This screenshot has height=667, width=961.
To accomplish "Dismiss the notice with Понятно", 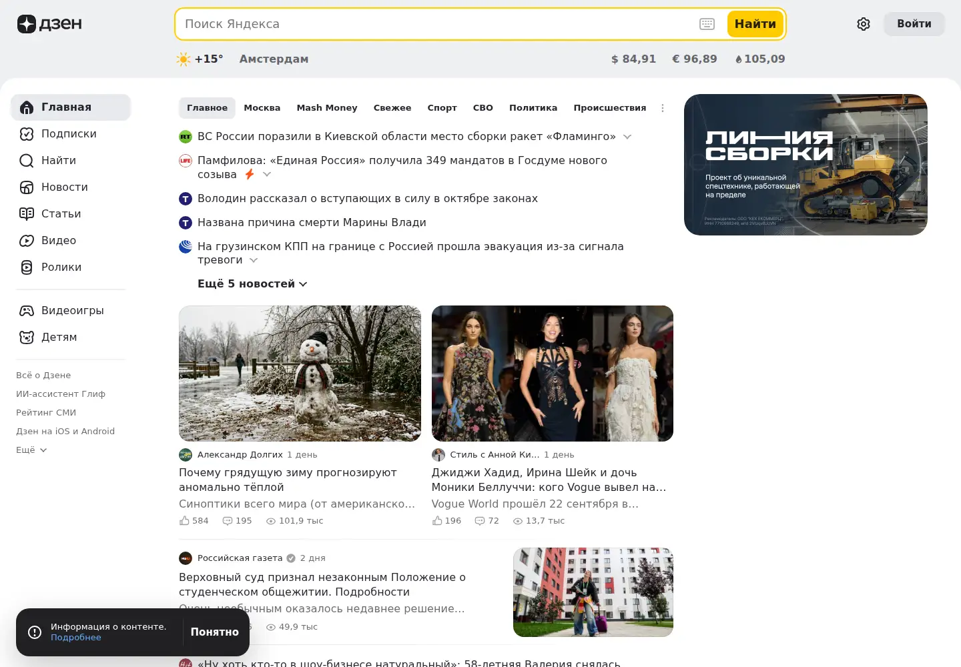I will pyautogui.click(x=215, y=632).
